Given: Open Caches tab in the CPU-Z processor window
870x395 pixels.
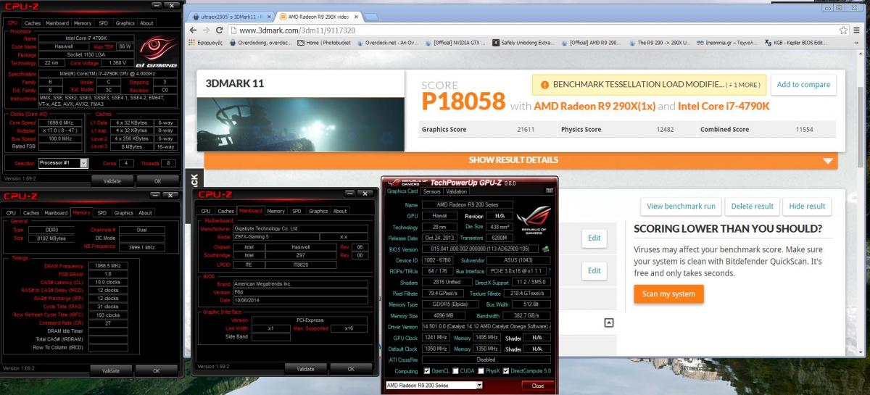Looking at the screenshot, I should click(34, 23).
